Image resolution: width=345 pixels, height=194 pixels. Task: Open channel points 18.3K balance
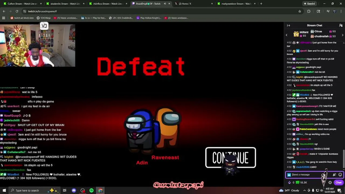[302, 182]
